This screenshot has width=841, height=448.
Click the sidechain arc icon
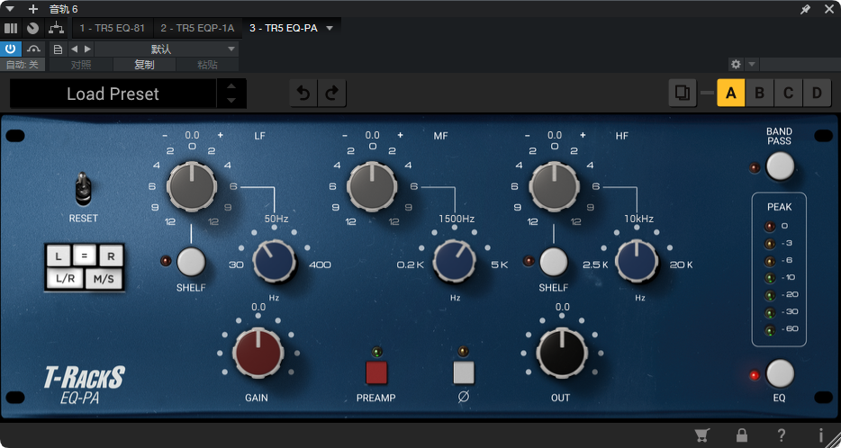point(34,49)
